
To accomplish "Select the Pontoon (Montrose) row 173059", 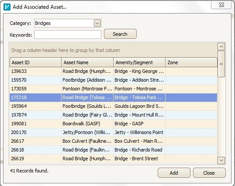I will point(113,89).
